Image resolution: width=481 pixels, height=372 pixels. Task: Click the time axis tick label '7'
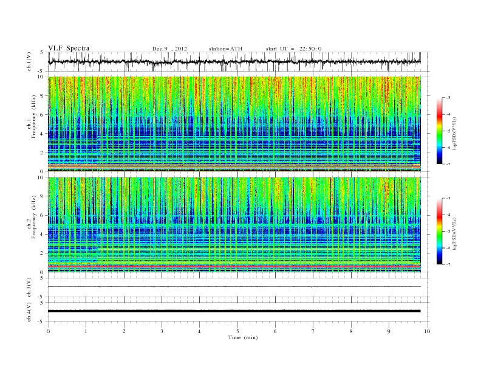[313, 331]
